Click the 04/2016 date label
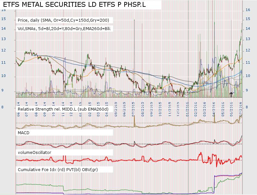The image size is (257, 195). point(214,109)
